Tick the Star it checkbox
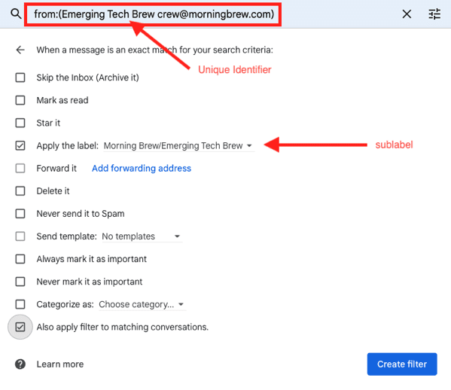The image size is (451, 390). pyautogui.click(x=20, y=123)
